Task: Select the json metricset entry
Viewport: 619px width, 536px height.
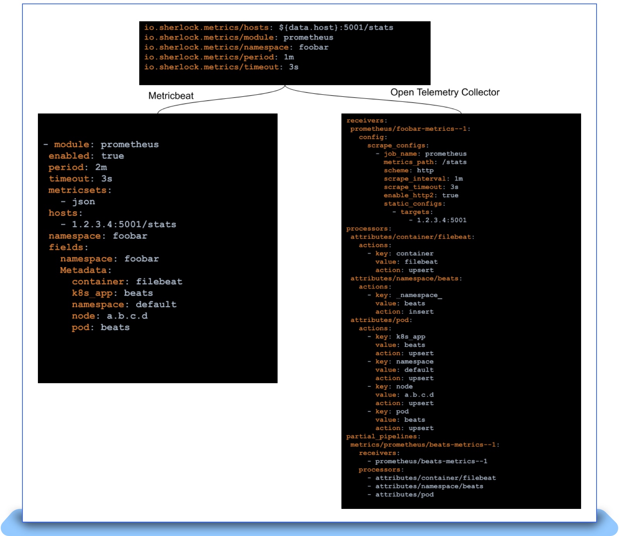Action: point(83,201)
